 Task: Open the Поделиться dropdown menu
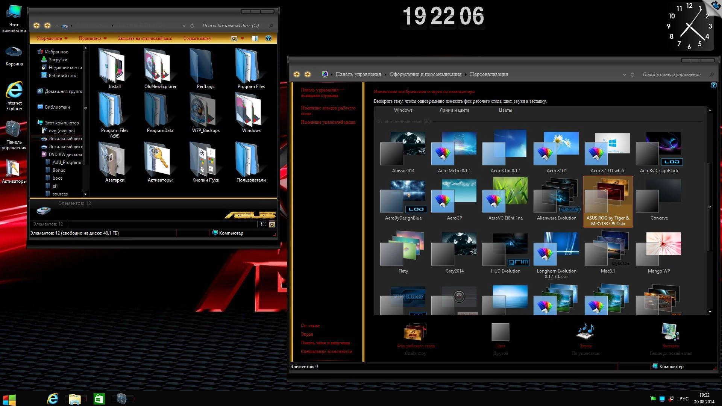coord(93,38)
